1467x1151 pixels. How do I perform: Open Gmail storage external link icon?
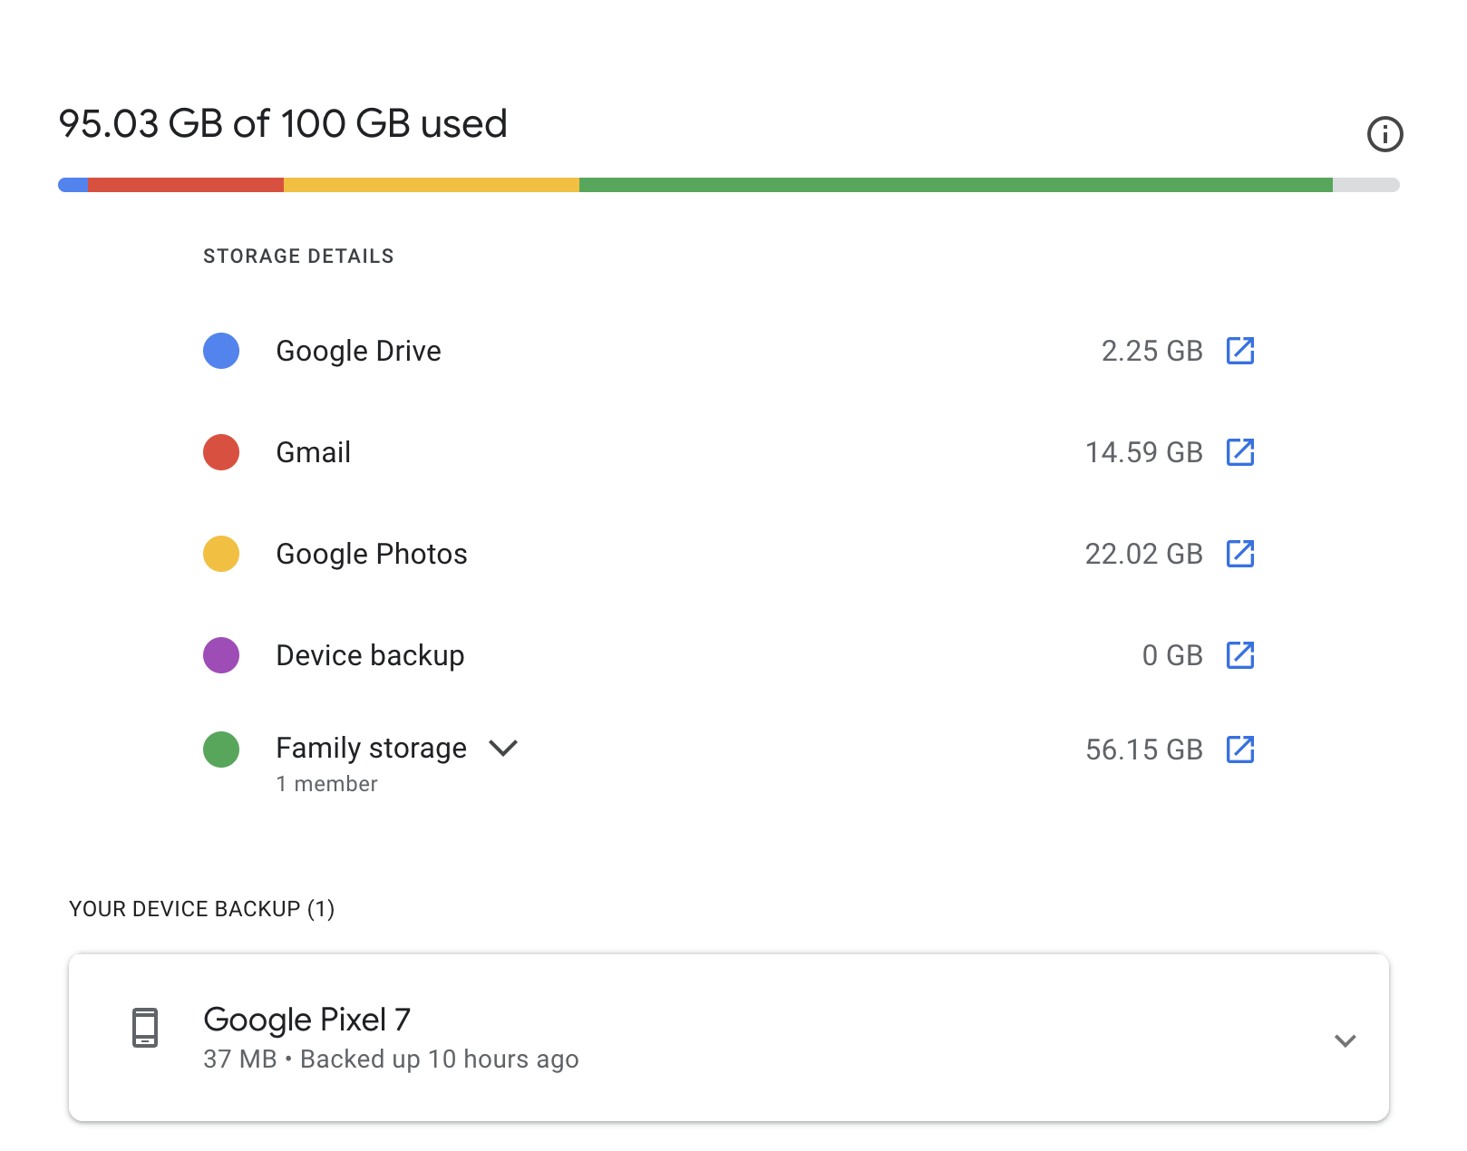tap(1239, 452)
